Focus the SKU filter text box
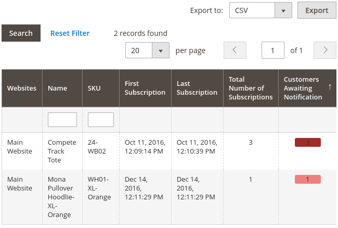This screenshot has width=338, height=228. 100,120
